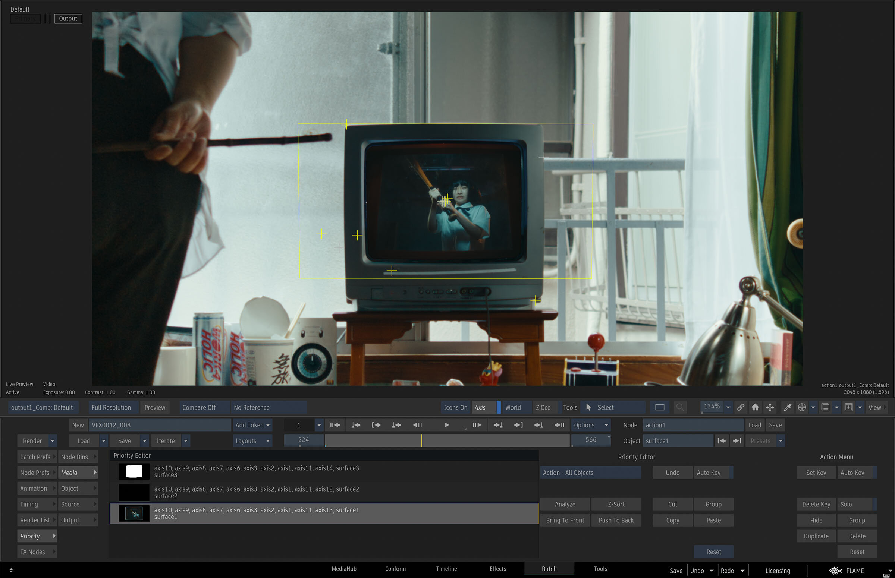Viewport: 895px width, 578px height.
Task: Select the pan move arrows icon
Action: pyautogui.click(x=770, y=407)
